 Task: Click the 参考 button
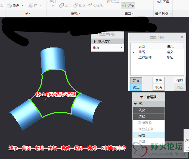click(159, 81)
